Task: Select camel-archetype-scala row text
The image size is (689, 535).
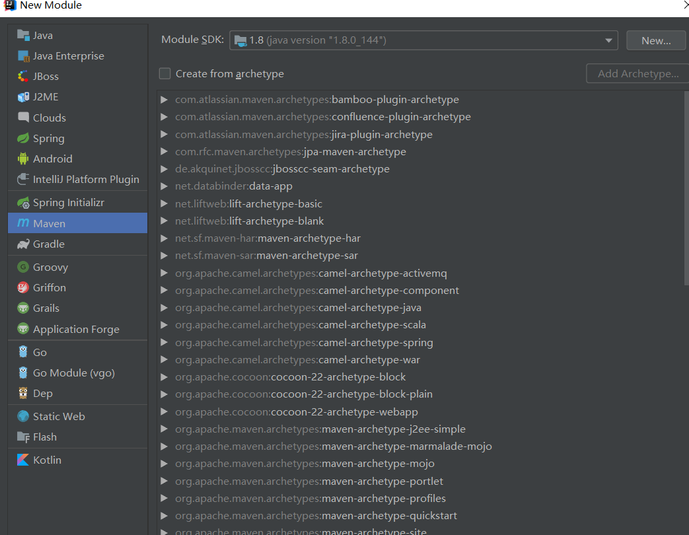Action: click(x=300, y=324)
